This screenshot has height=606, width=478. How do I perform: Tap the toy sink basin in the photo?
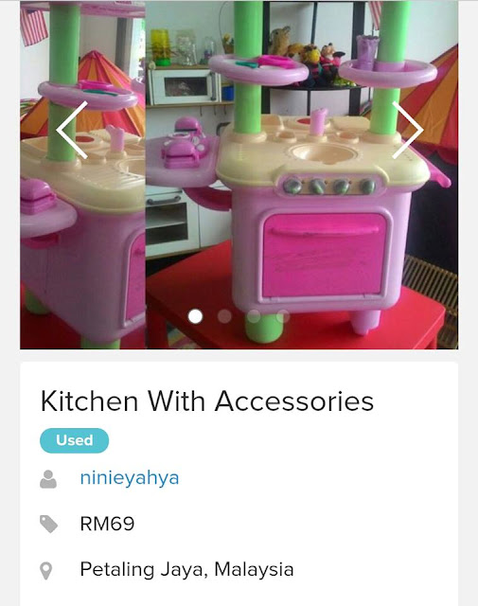pos(324,153)
